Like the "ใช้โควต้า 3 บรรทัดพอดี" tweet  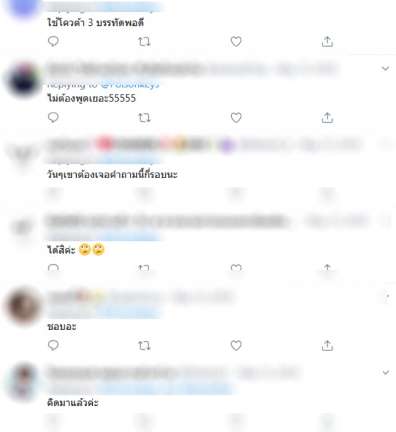coord(236,41)
